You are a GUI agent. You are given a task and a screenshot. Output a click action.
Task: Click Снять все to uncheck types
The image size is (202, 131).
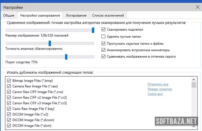[x=155, y=94]
